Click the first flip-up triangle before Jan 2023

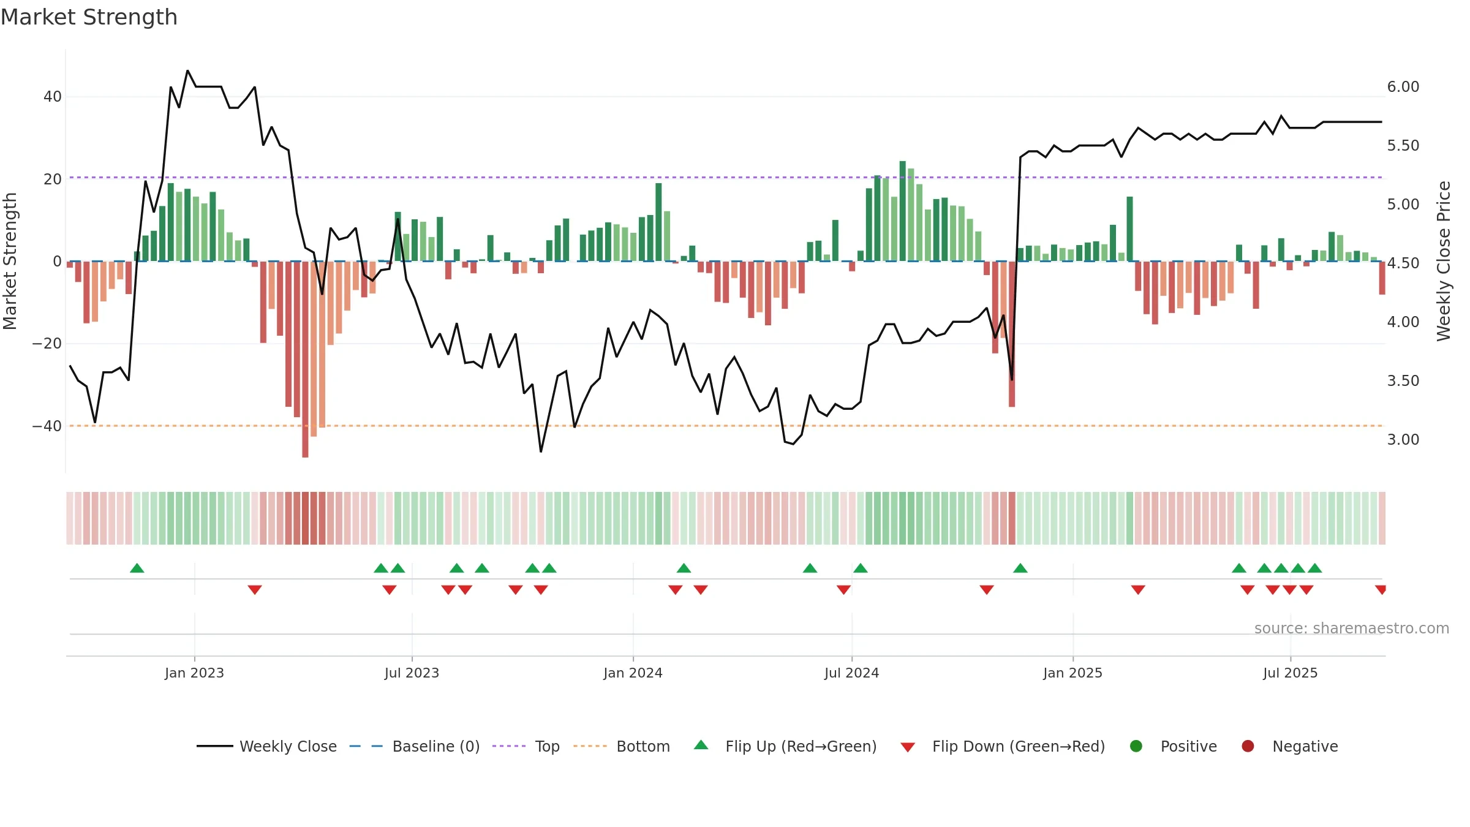[x=137, y=568]
